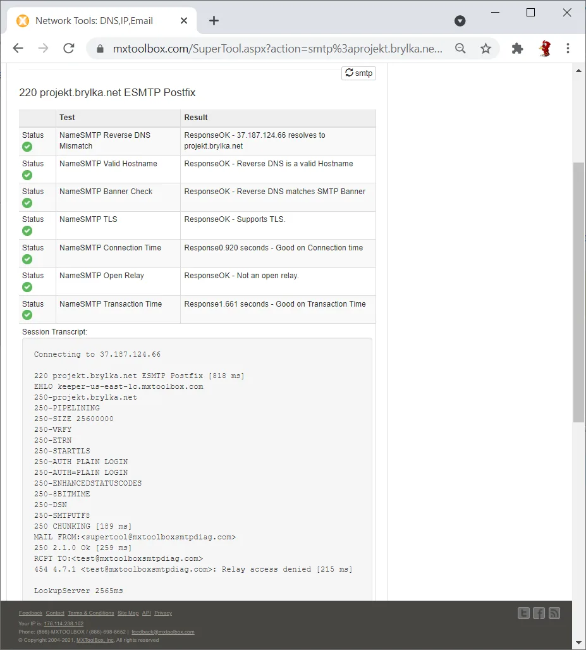Click green check for Reverse DNS Mismatch
The height and width of the screenshot is (650, 586).
pyautogui.click(x=27, y=146)
